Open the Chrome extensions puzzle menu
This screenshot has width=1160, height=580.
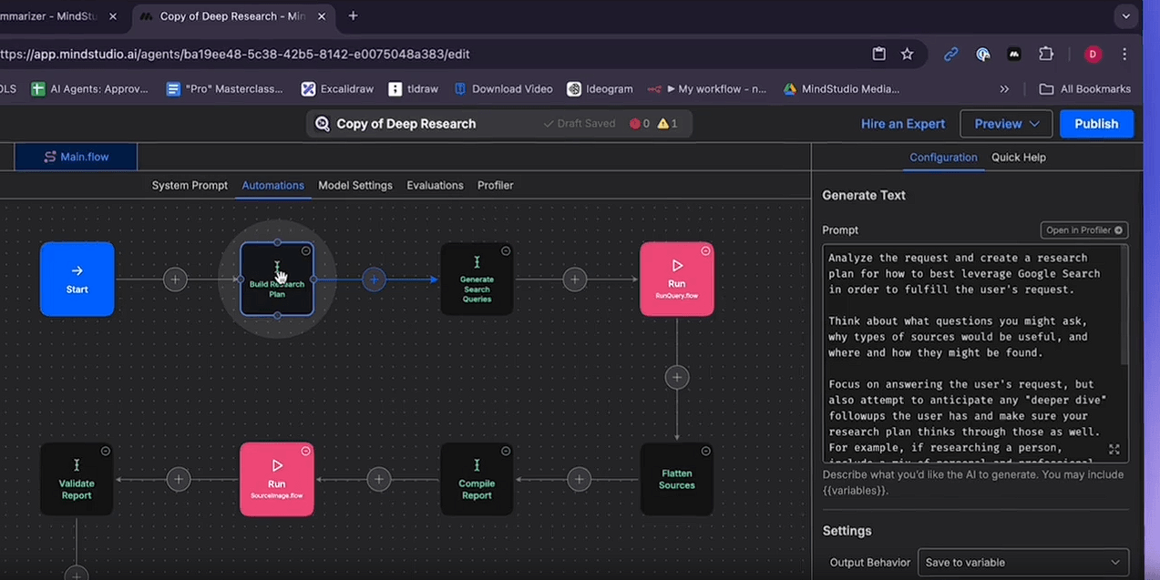point(1046,54)
